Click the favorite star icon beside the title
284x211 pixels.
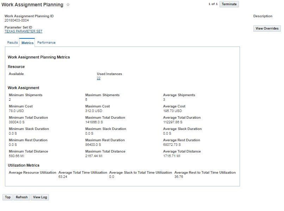[68, 5]
